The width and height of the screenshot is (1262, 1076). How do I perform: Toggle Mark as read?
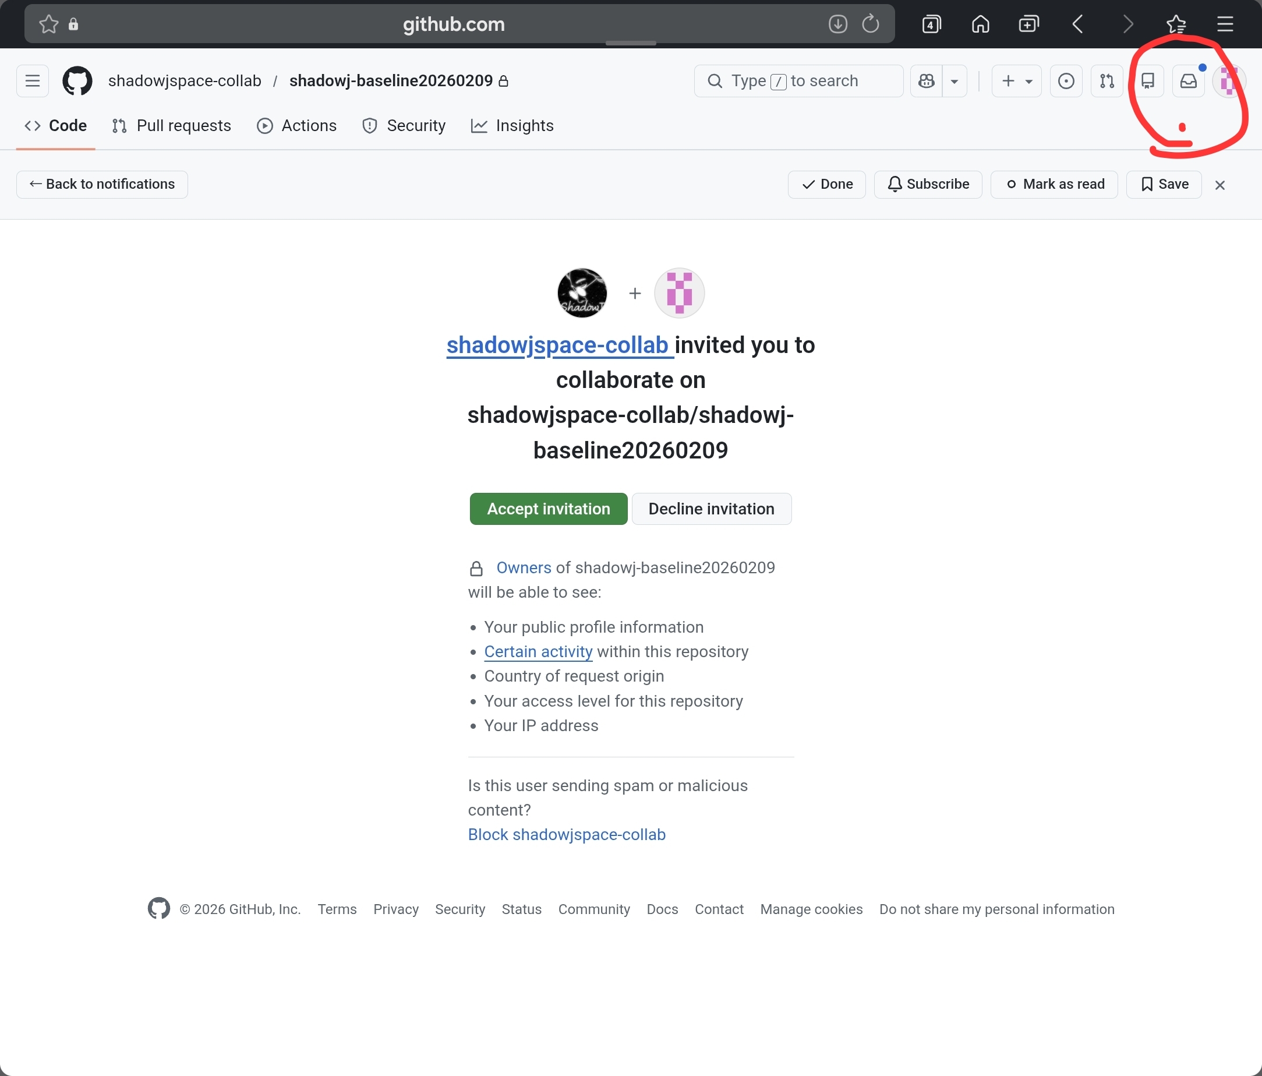[1054, 184]
